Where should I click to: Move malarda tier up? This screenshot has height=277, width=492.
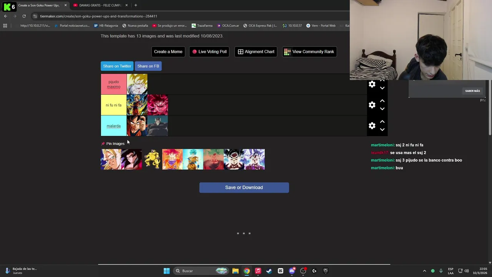pyautogui.click(x=382, y=122)
